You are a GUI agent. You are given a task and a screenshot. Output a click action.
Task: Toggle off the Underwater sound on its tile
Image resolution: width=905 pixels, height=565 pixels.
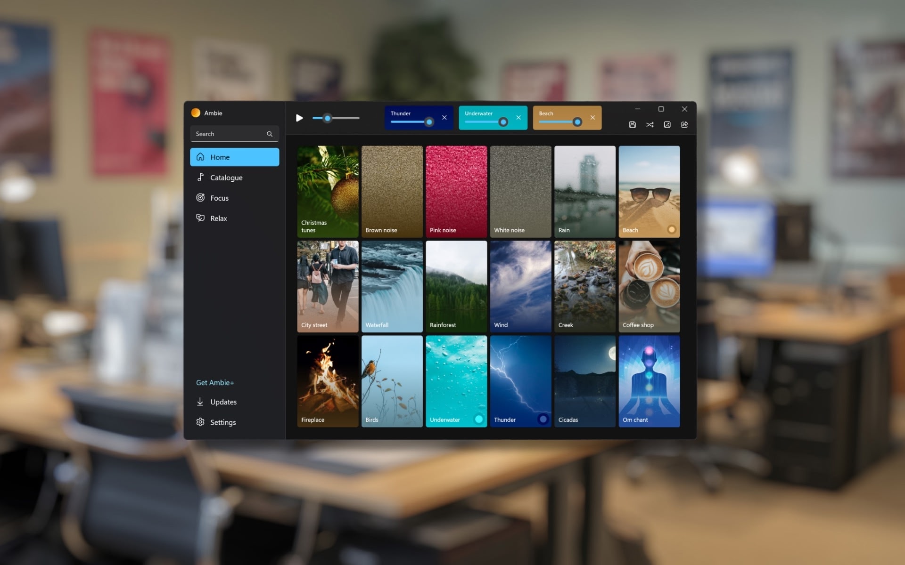(479, 418)
